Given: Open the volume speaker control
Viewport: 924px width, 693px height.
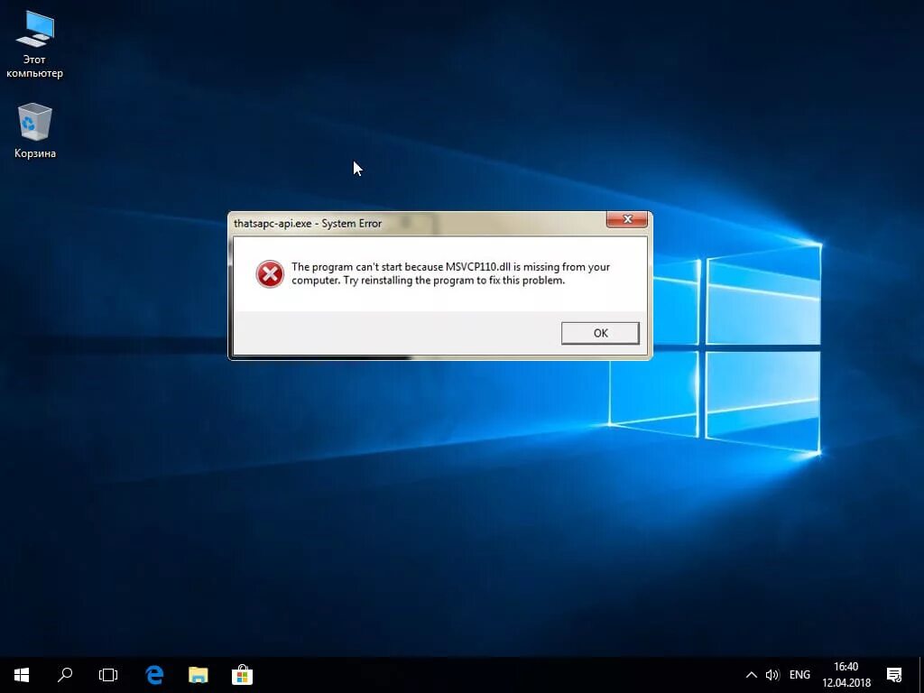Looking at the screenshot, I should [772, 675].
